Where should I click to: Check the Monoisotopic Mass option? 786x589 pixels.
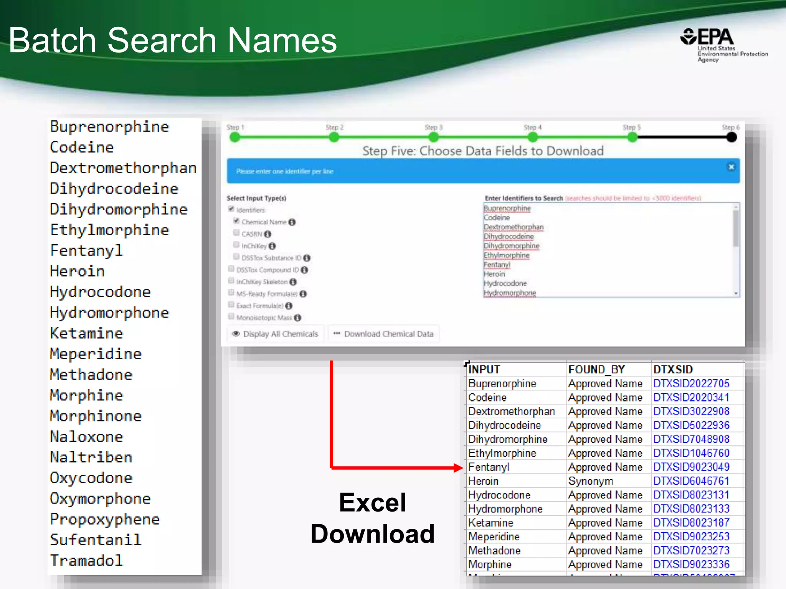[231, 316]
